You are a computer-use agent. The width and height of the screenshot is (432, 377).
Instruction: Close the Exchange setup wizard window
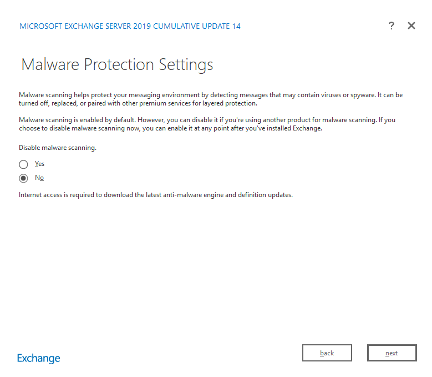(x=411, y=26)
